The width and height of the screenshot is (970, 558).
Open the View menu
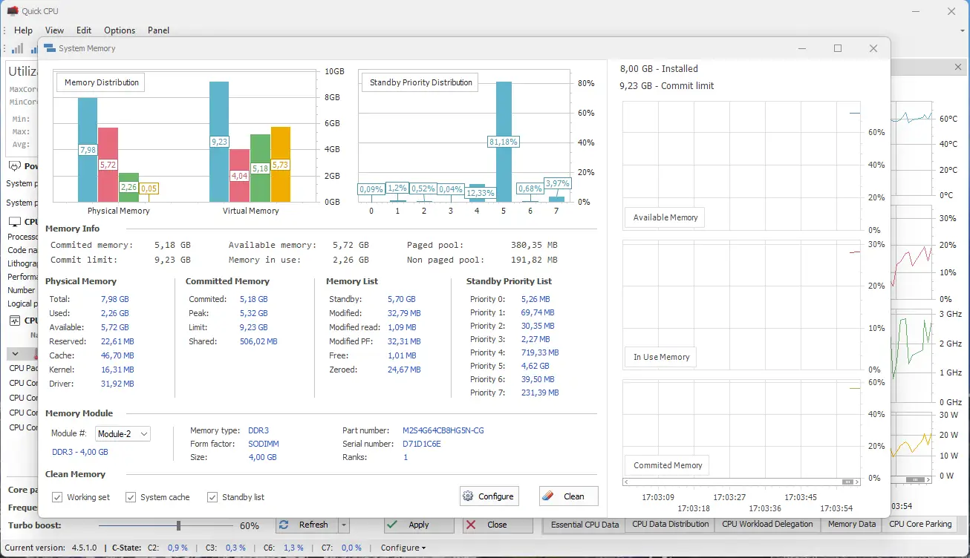pyautogui.click(x=55, y=30)
